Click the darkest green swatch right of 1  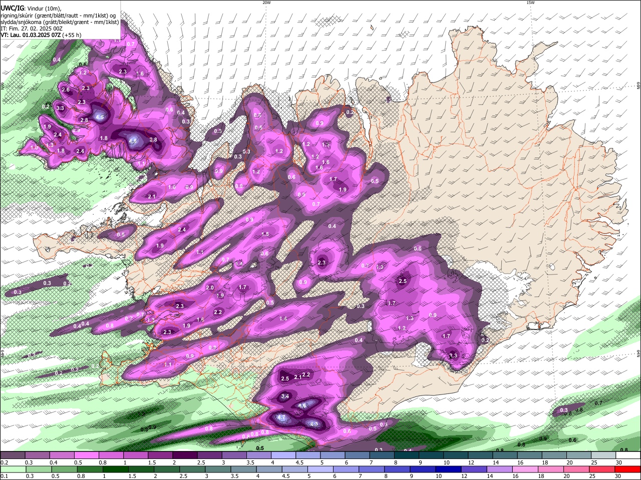(x=115, y=469)
